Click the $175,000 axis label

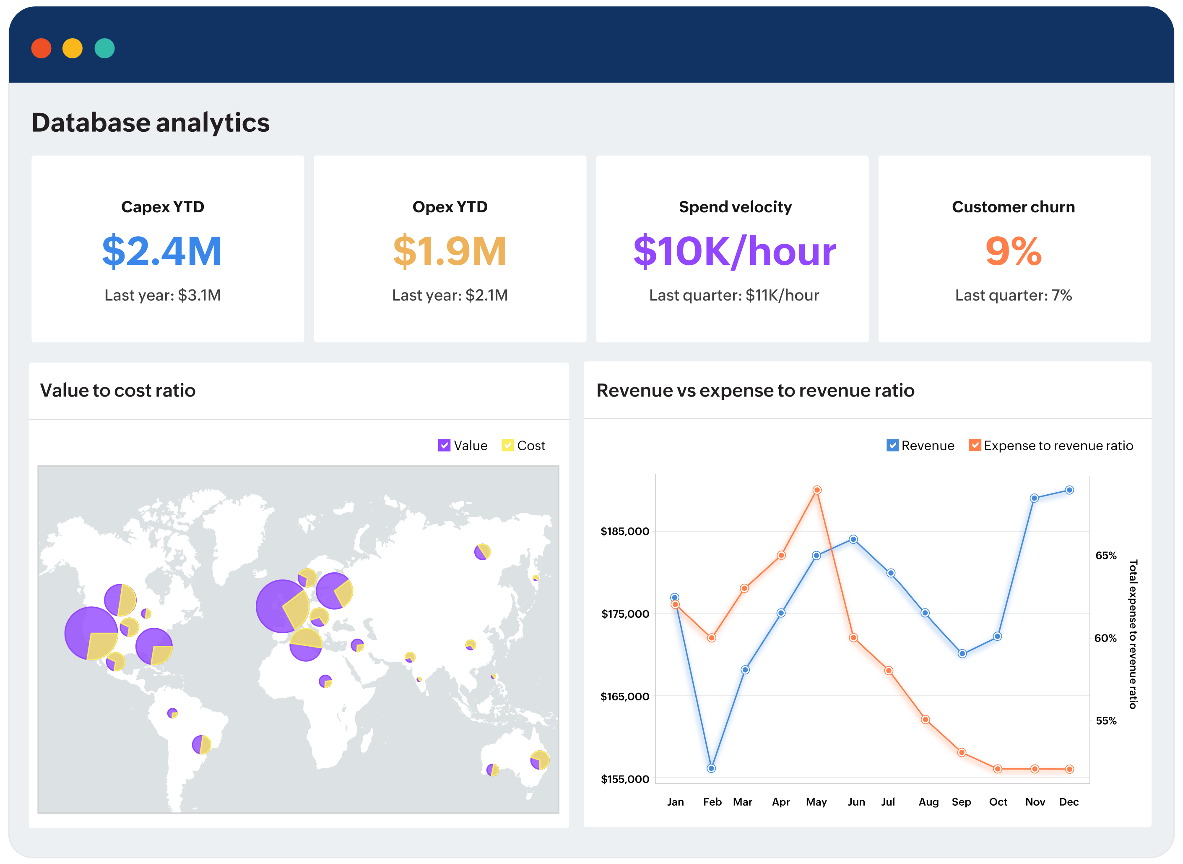(624, 614)
